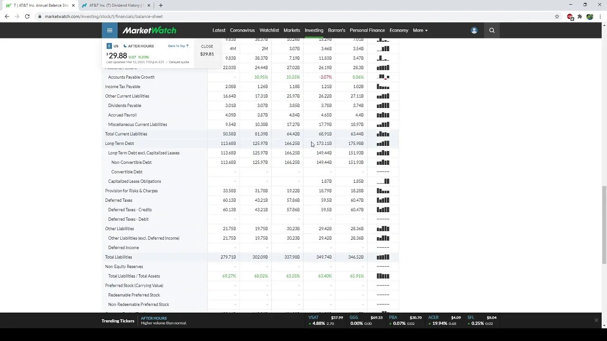Image resolution: width=607 pixels, height=341 pixels.
Task: Click the Non-Redeemable Preferred Stock label
Action: (138, 305)
